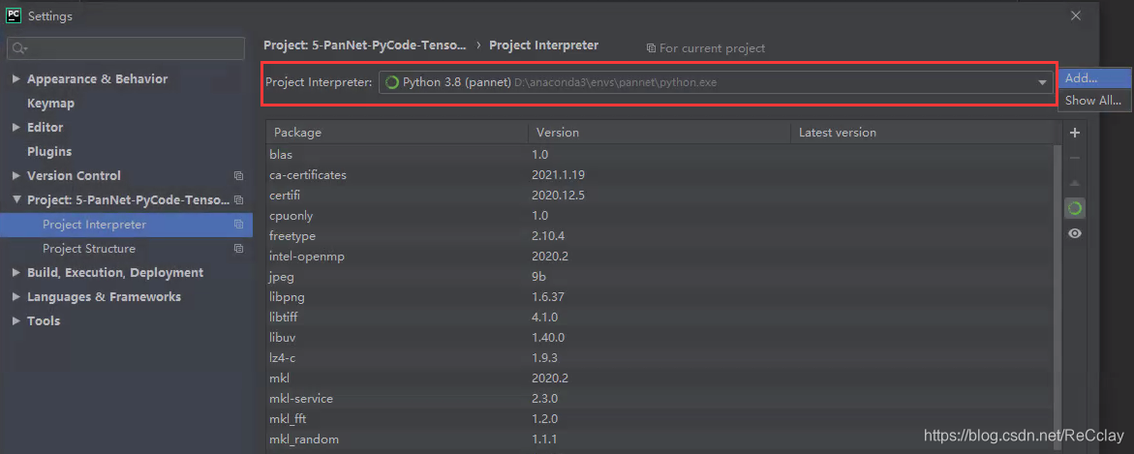
Task: Click version 2.10.4 cell
Action: (x=548, y=235)
